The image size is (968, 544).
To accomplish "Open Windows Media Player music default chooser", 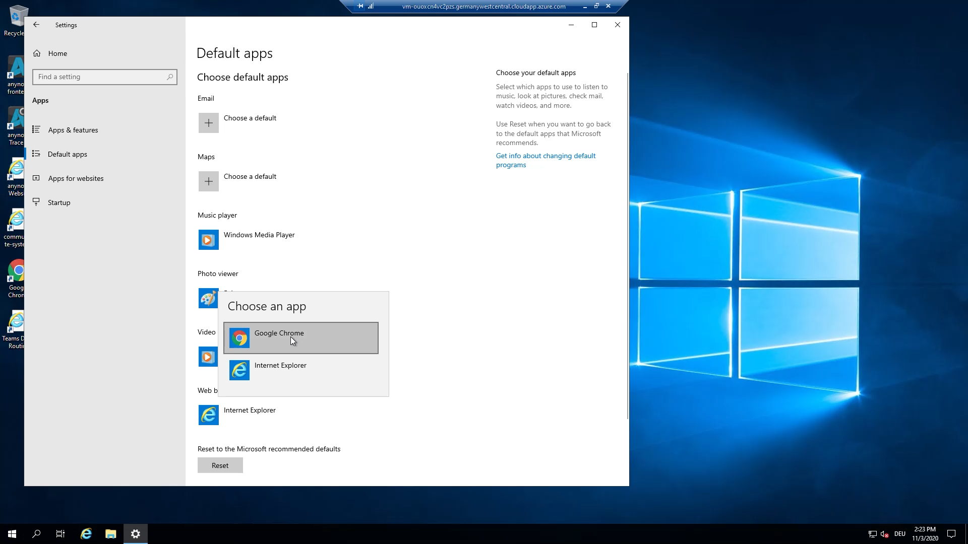I will point(259,235).
